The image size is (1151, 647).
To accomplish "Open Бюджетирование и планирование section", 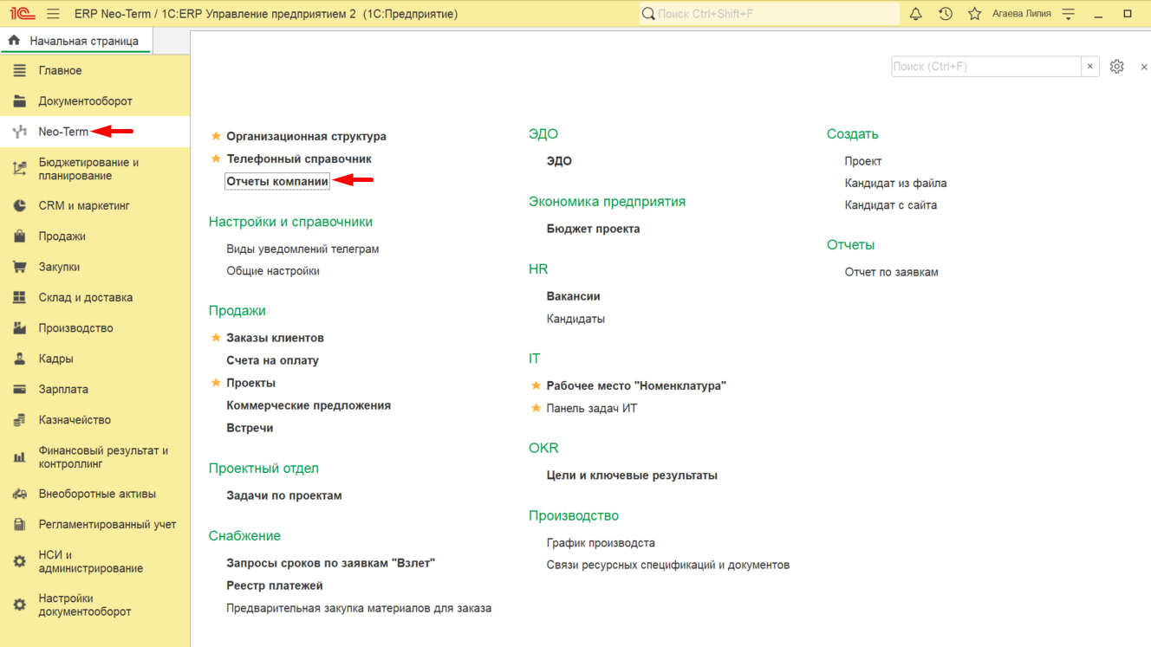I will click(x=94, y=169).
